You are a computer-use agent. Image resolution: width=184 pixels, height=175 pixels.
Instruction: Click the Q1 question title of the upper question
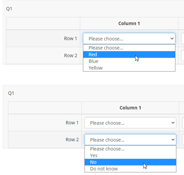[9, 9]
